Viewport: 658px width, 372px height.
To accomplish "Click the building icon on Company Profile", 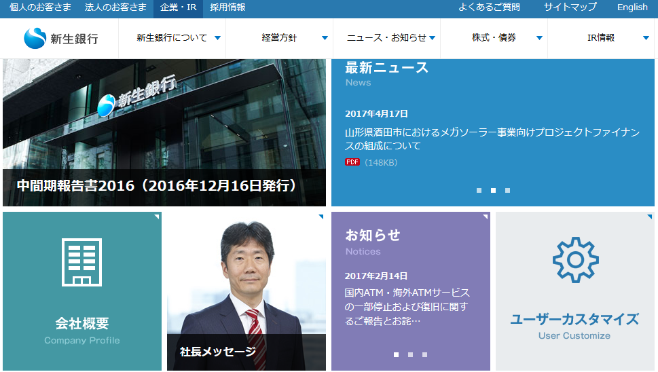I will pos(82,262).
